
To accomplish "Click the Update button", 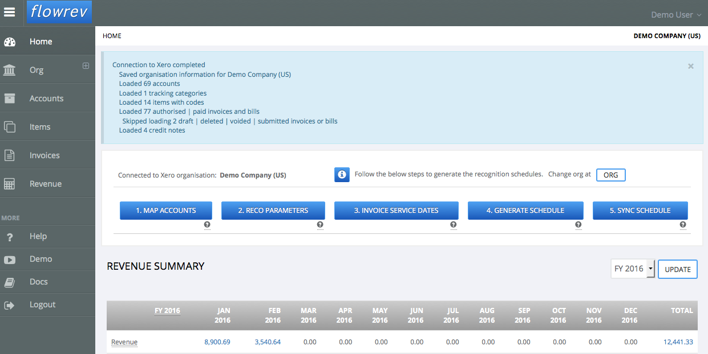I will 678,269.
